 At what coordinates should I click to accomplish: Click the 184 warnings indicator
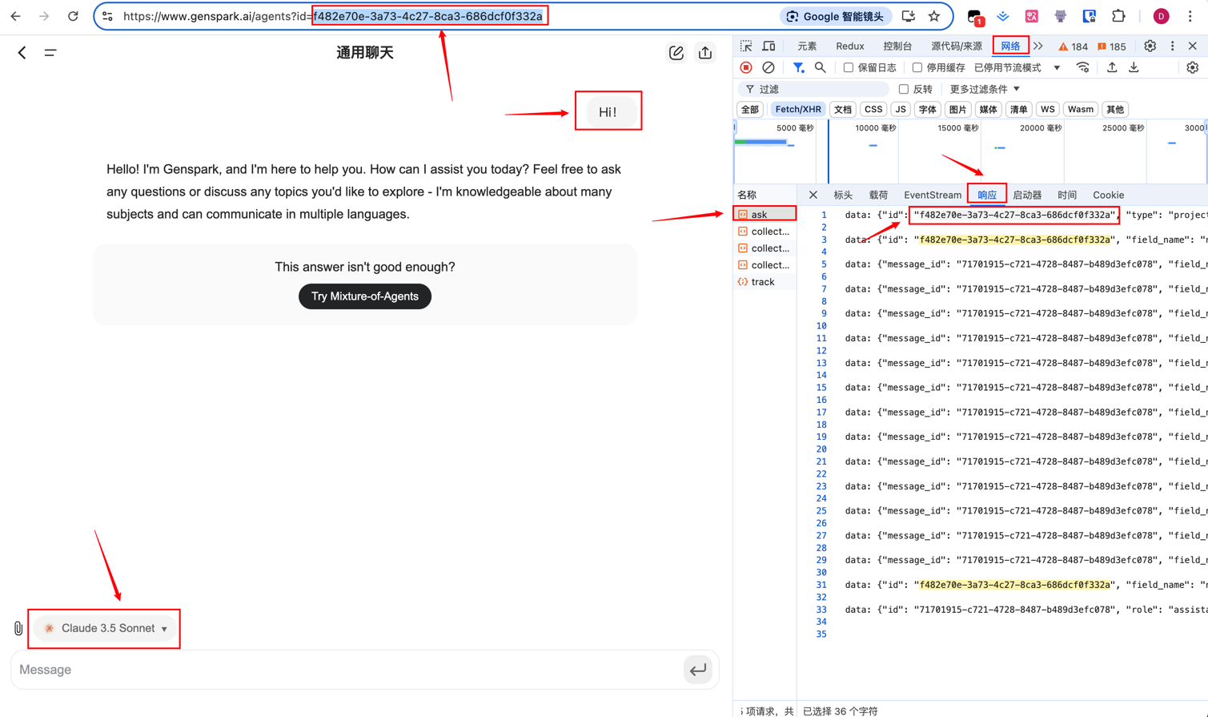[x=1073, y=46]
